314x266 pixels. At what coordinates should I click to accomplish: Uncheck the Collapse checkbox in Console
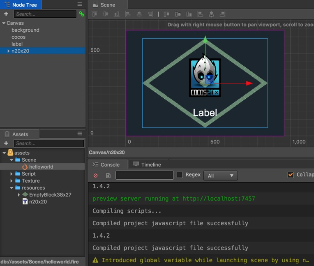tap(291, 175)
